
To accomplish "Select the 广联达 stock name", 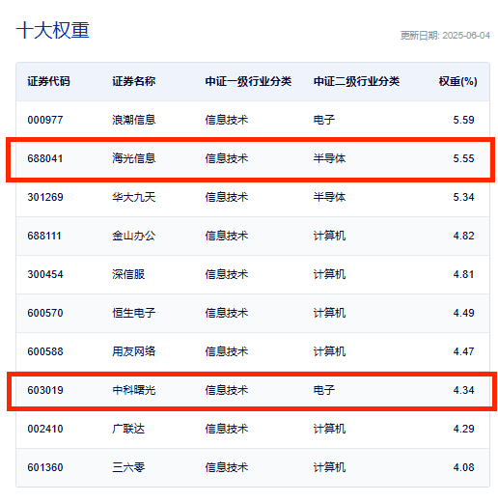I will [x=128, y=429].
